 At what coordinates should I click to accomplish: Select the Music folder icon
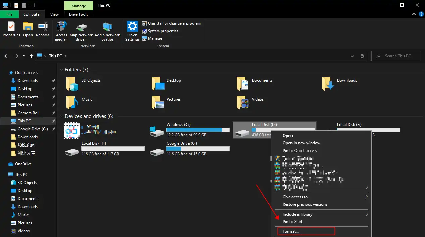click(72, 102)
